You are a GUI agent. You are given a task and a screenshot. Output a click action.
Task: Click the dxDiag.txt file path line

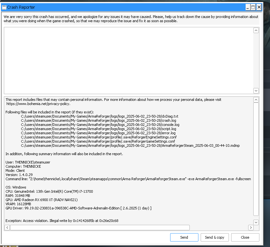click(100, 116)
